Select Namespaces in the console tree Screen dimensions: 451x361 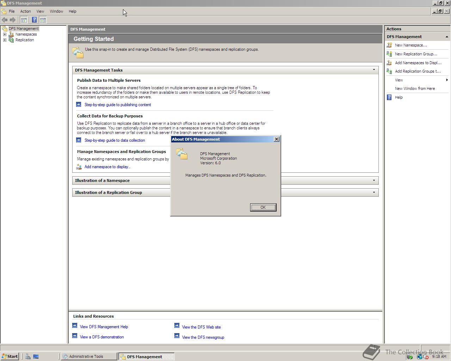point(26,34)
